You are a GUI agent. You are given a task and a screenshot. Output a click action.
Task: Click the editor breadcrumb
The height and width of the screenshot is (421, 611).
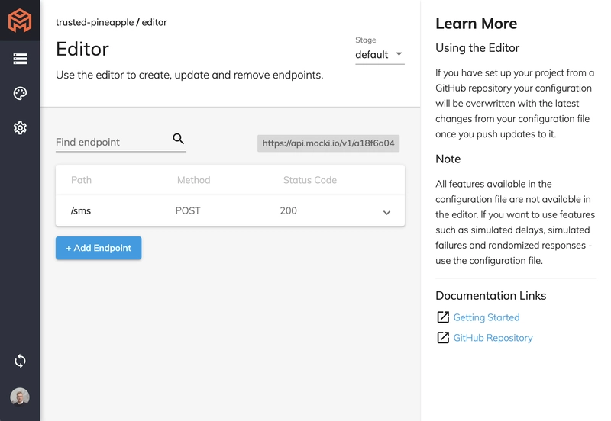[x=154, y=22]
